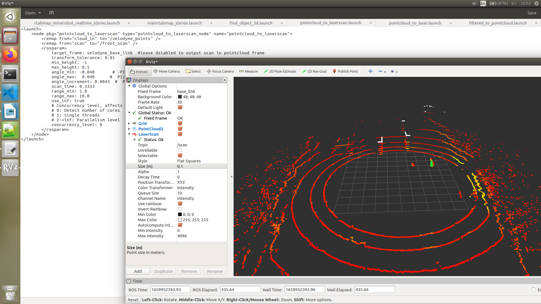This screenshot has height=304, width=541.
Task: Toggle the Default Light checkbox
Action: (180, 107)
